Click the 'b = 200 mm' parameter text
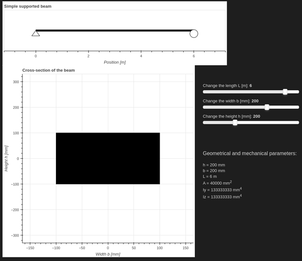The width and height of the screenshot is (302, 261). [214, 171]
